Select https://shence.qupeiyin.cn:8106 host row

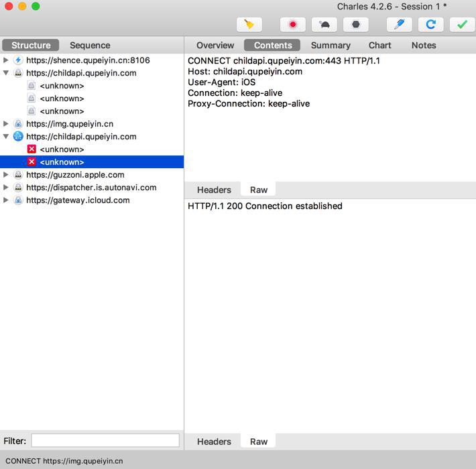(92, 60)
